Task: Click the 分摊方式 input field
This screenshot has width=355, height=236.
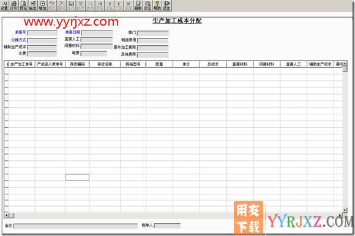Action: (42, 40)
